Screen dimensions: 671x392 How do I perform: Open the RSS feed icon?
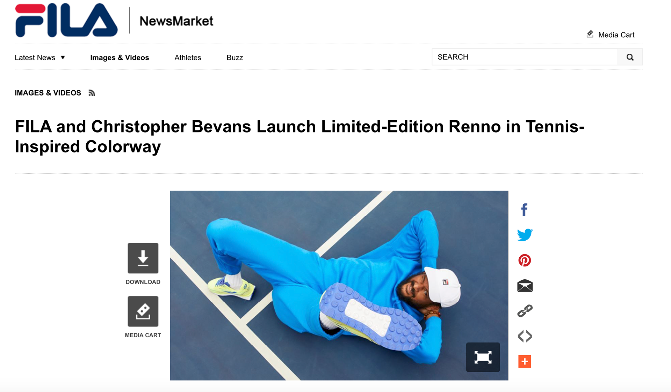92,93
